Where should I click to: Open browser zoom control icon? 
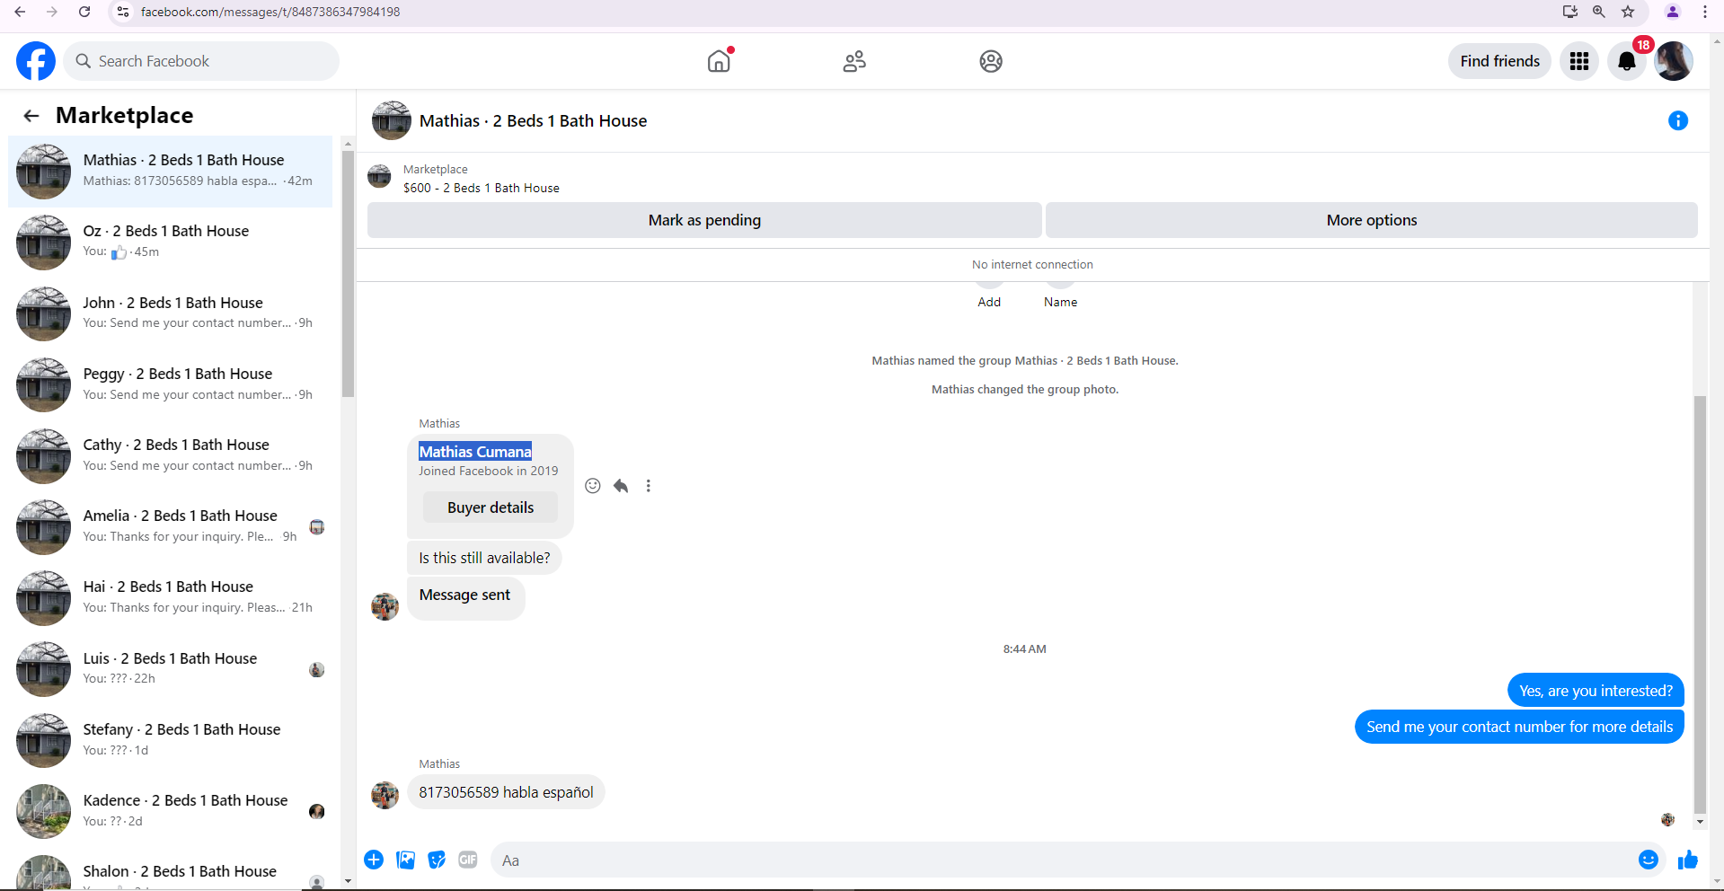[1599, 12]
